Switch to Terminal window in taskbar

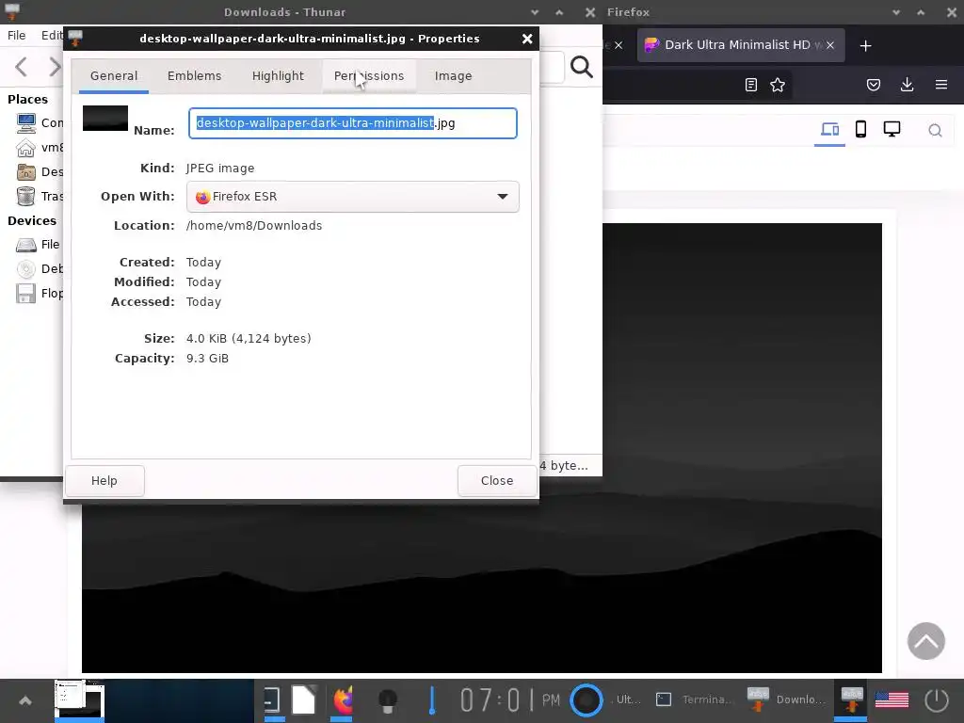(x=695, y=699)
